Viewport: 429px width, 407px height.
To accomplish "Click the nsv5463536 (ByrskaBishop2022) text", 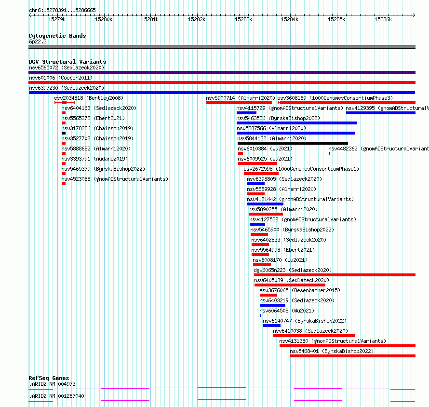I will (x=278, y=118).
